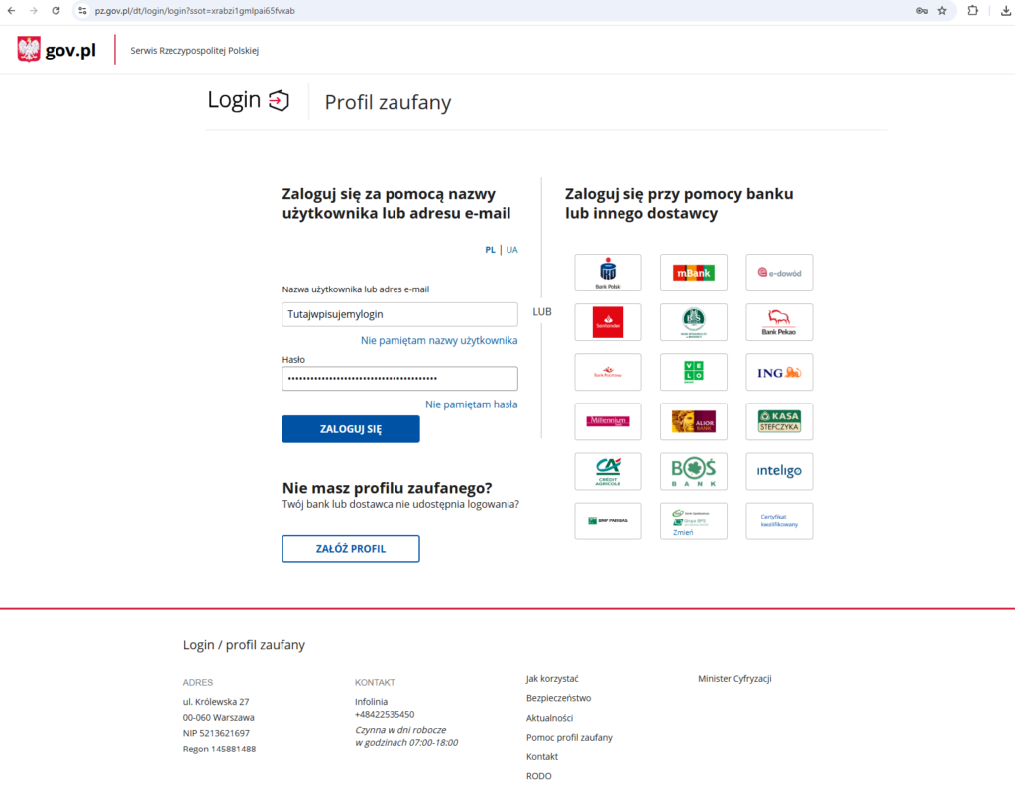Select Millennium bank tile
This screenshot has width=1015, height=808.
608,421
